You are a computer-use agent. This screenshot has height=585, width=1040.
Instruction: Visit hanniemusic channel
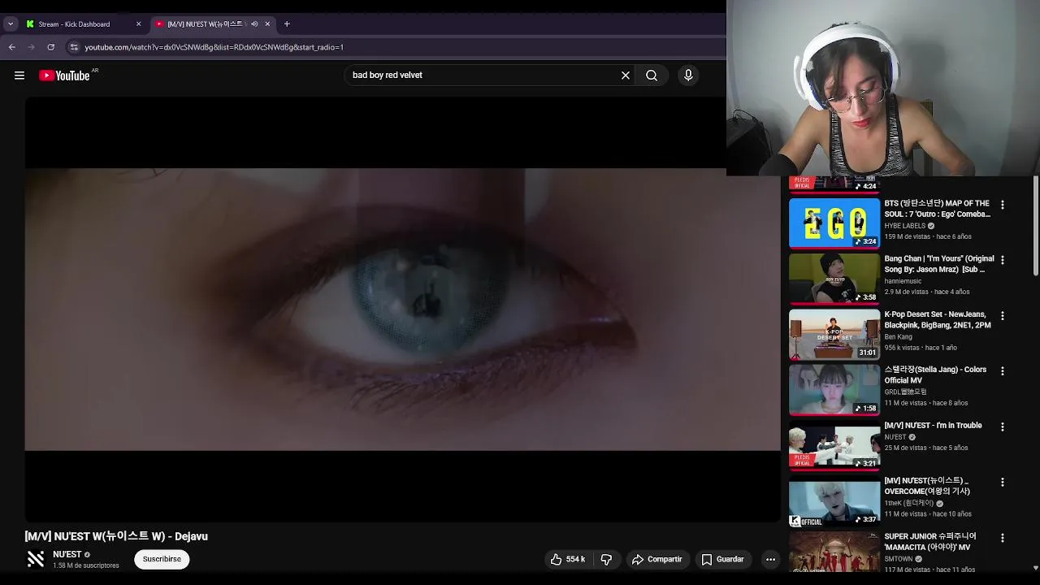903,281
